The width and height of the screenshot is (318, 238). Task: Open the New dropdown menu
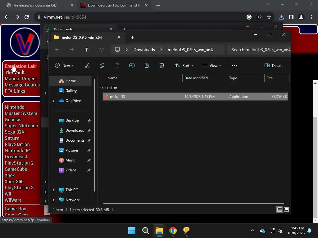tap(64, 66)
